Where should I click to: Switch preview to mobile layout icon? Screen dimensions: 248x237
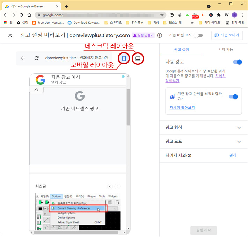point(124,58)
